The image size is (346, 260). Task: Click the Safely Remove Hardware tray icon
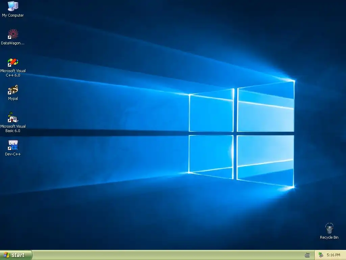(x=321, y=255)
